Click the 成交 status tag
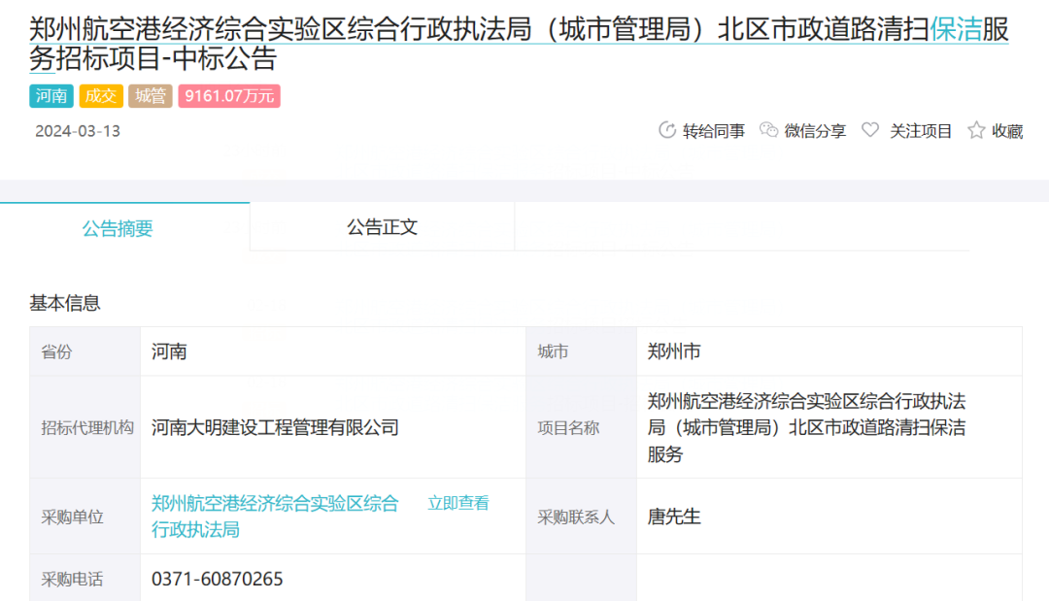Image resolution: width=1049 pixels, height=601 pixels. [x=101, y=96]
